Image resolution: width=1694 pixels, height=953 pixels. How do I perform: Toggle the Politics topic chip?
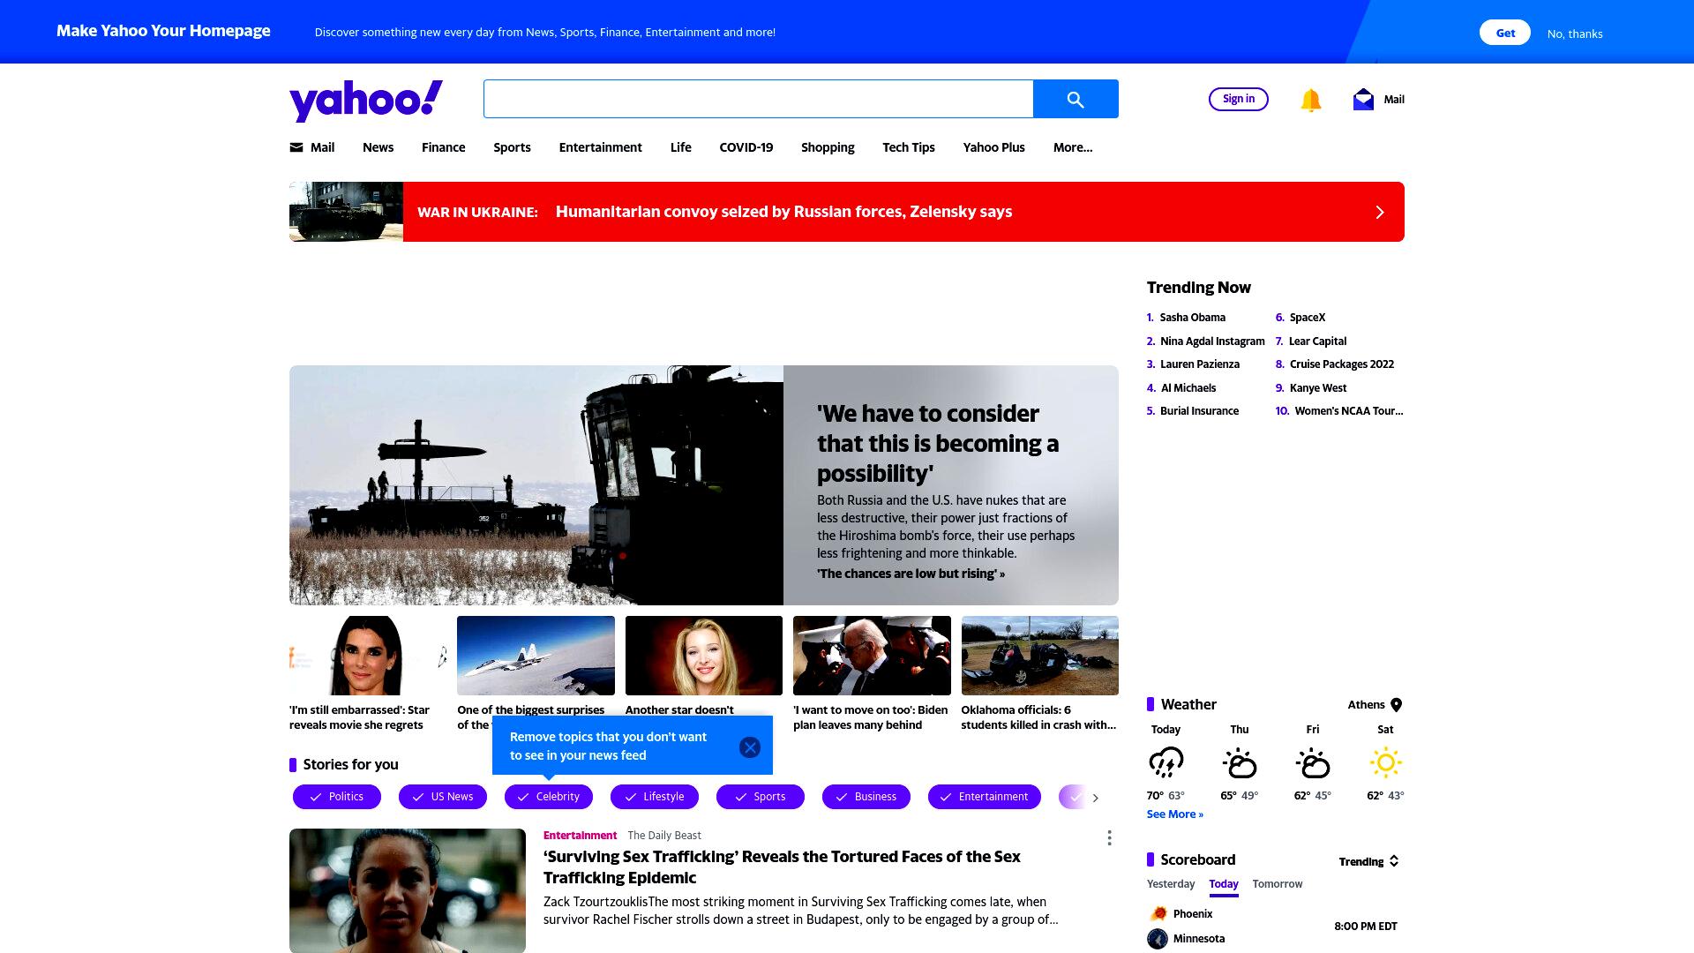tap(337, 797)
